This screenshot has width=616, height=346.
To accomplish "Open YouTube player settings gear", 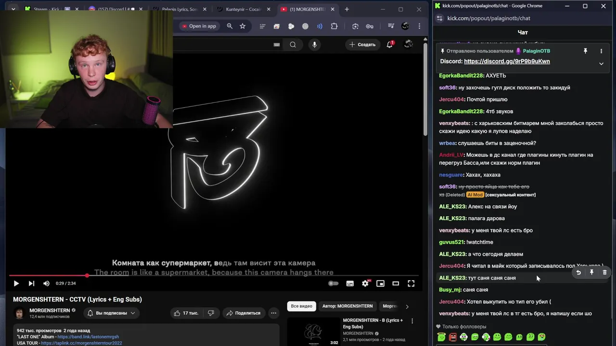I will (365, 284).
